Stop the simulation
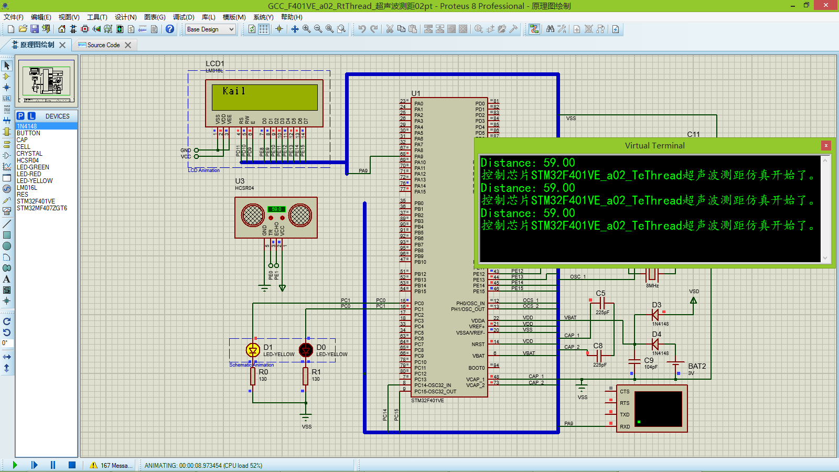839x472 pixels. [x=72, y=465]
